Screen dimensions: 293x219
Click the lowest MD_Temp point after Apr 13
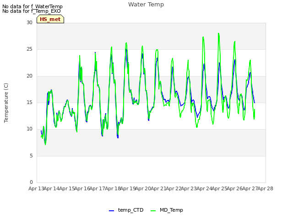[45, 144]
